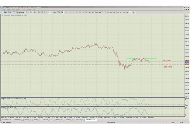Expand the profiles dropdown in toolbar

click(10, 12)
